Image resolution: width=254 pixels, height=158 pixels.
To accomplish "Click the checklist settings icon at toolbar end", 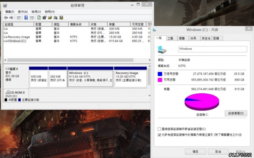I will click(61, 17).
